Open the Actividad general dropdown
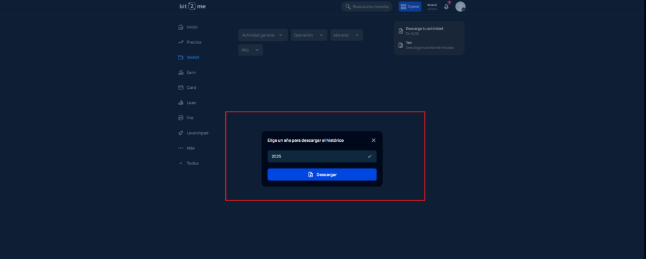The width and height of the screenshot is (646, 259). [x=263, y=35]
